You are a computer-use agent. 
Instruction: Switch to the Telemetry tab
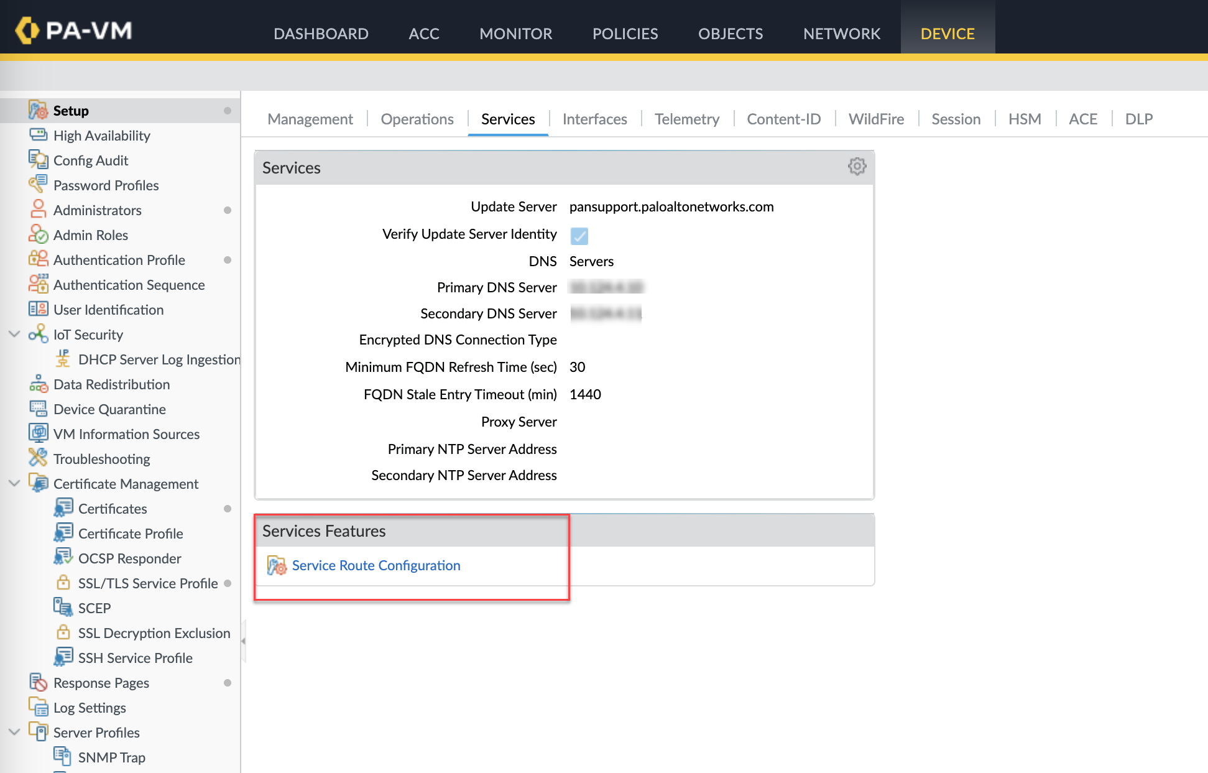(686, 119)
